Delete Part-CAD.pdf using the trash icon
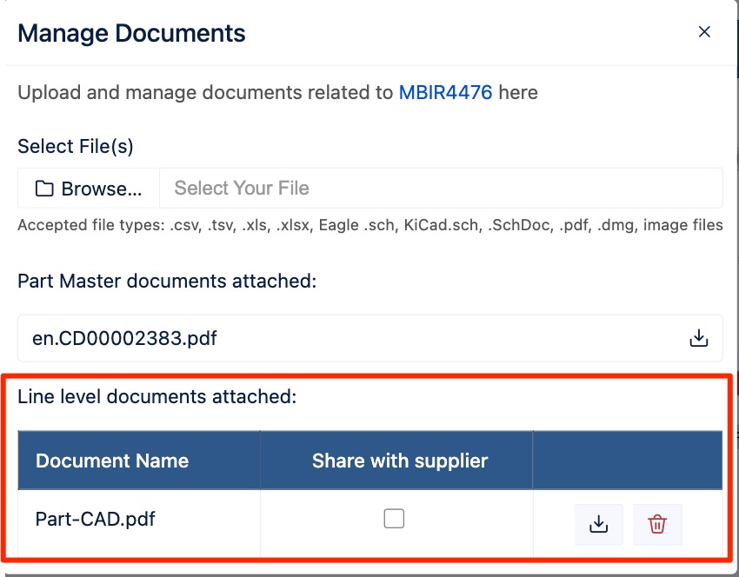 pyautogui.click(x=657, y=524)
